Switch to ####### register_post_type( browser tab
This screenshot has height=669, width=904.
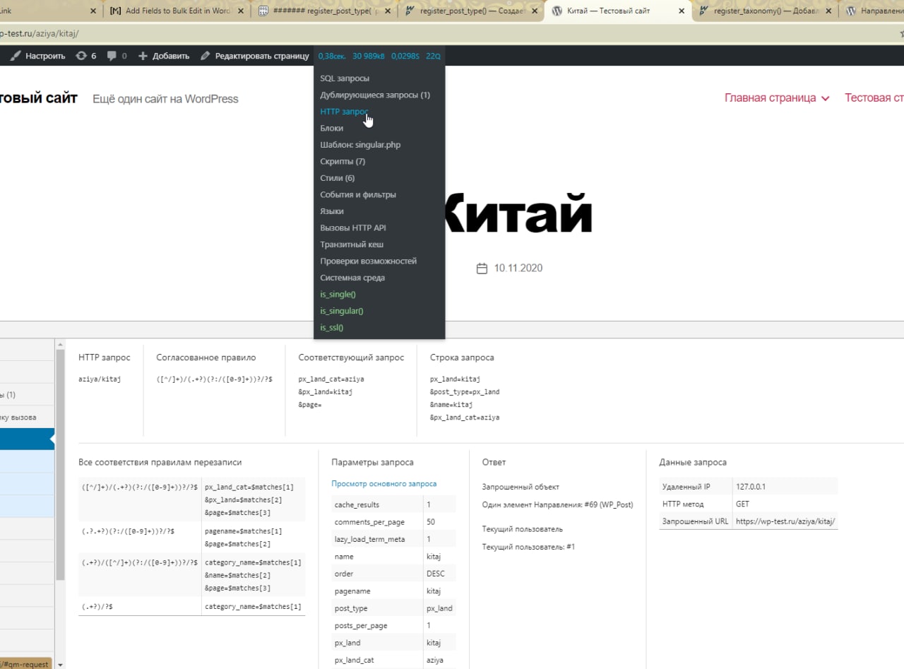(324, 11)
